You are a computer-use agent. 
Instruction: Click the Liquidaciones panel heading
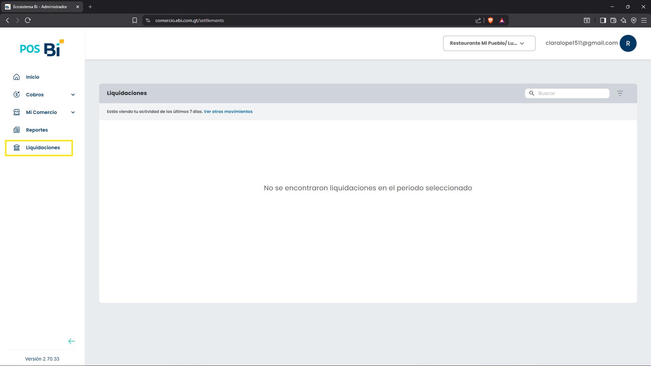pos(127,93)
